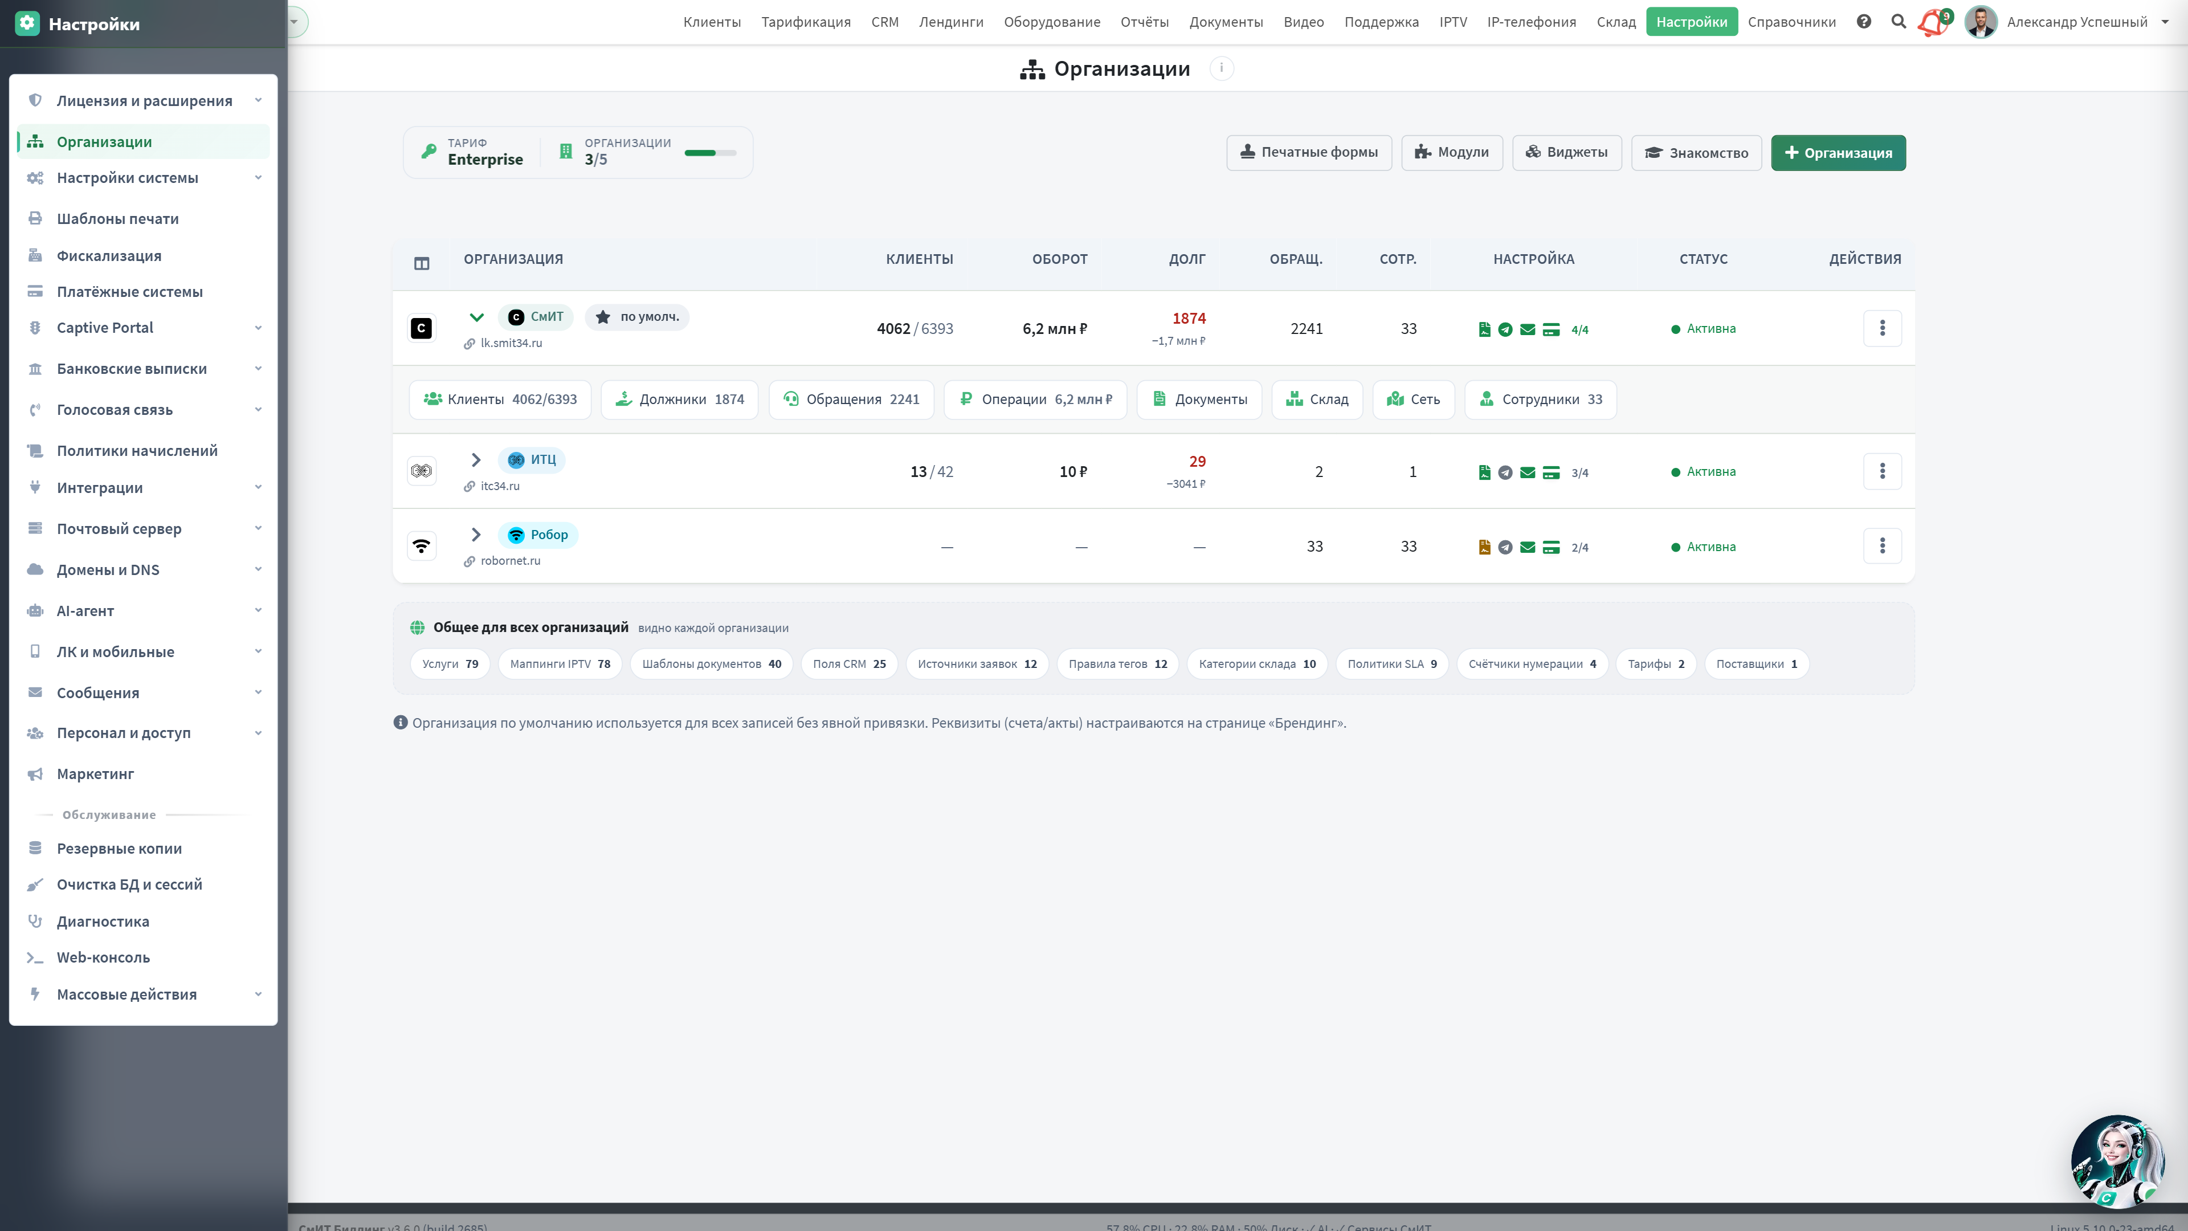Click the user avatar photo in header
This screenshot has width=2188, height=1231.
[1981, 22]
